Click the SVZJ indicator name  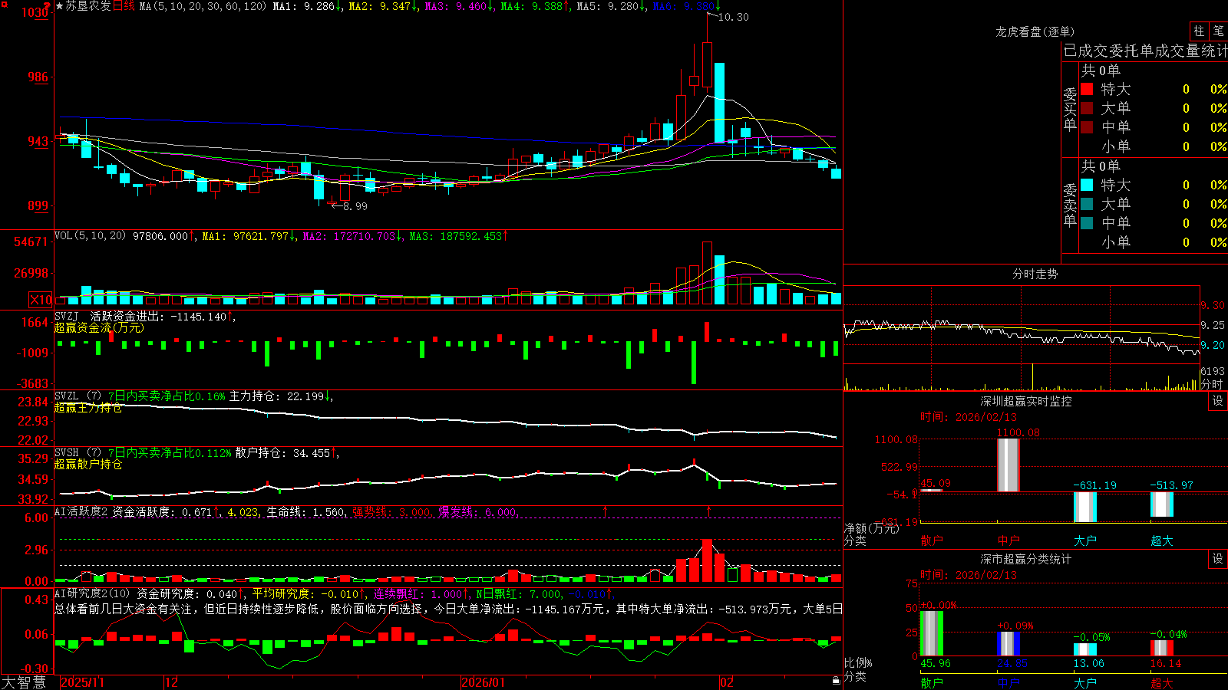(66, 316)
